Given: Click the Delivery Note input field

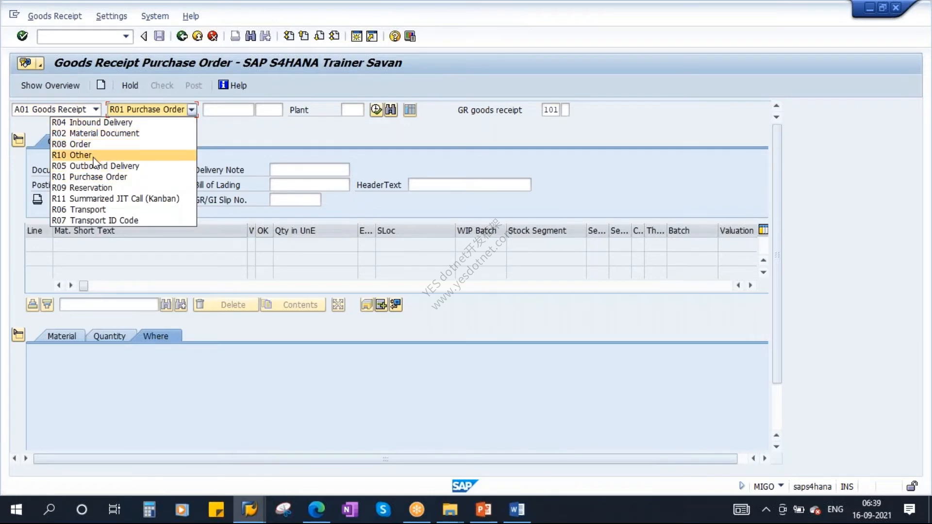Looking at the screenshot, I should (x=310, y=170).
